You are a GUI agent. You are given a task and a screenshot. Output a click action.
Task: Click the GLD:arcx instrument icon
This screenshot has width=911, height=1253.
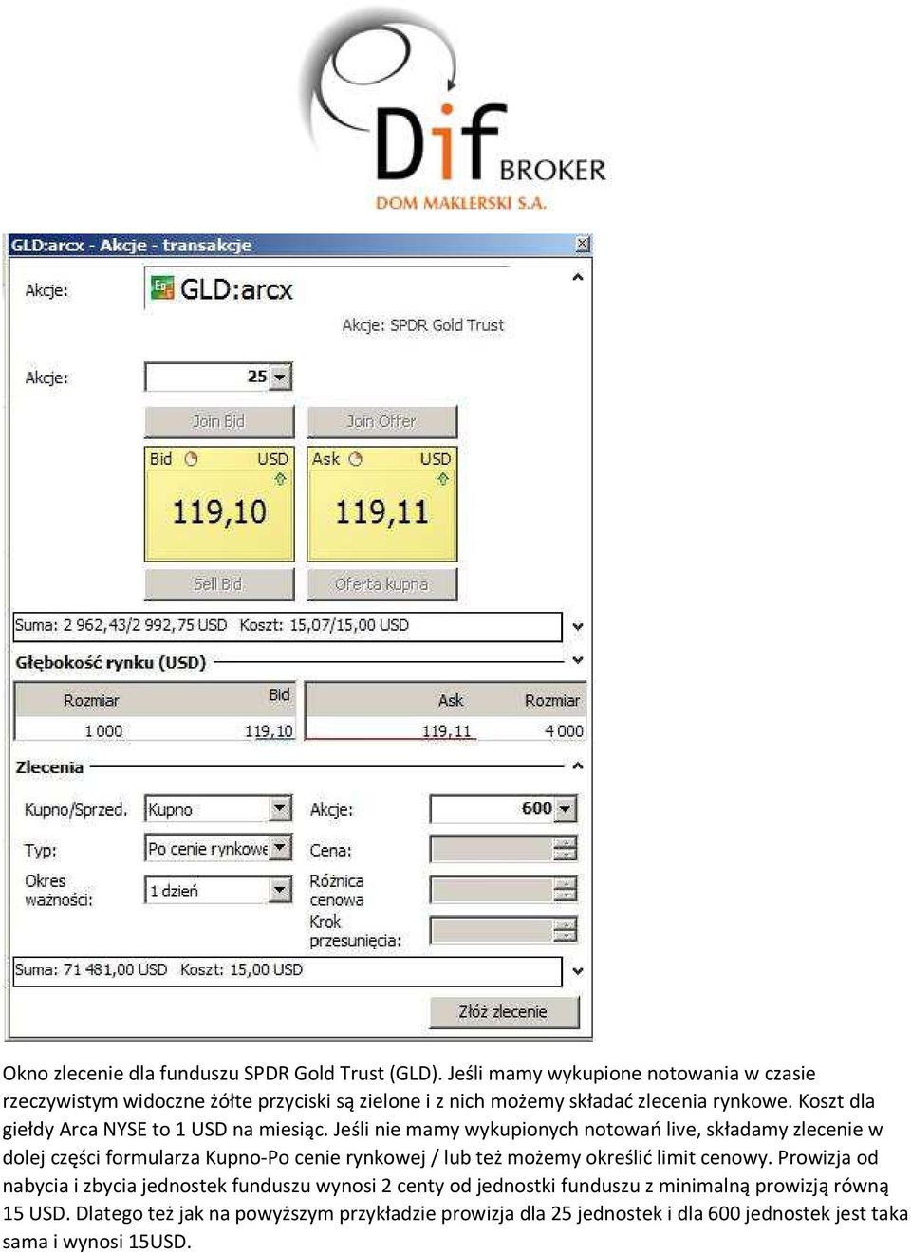pos(162,287)
